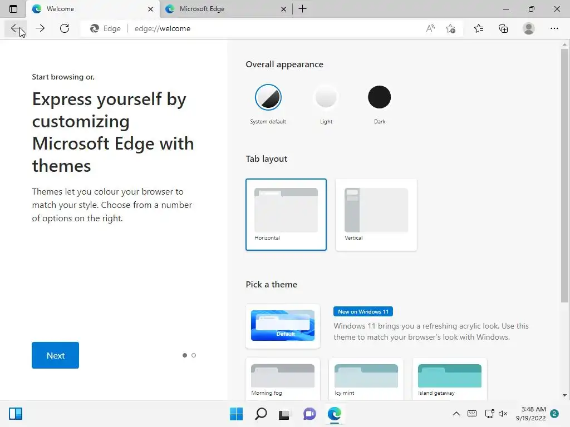The image size is (570, 427).
Task: Go back with the browser Back arrow
Action: 15,28
